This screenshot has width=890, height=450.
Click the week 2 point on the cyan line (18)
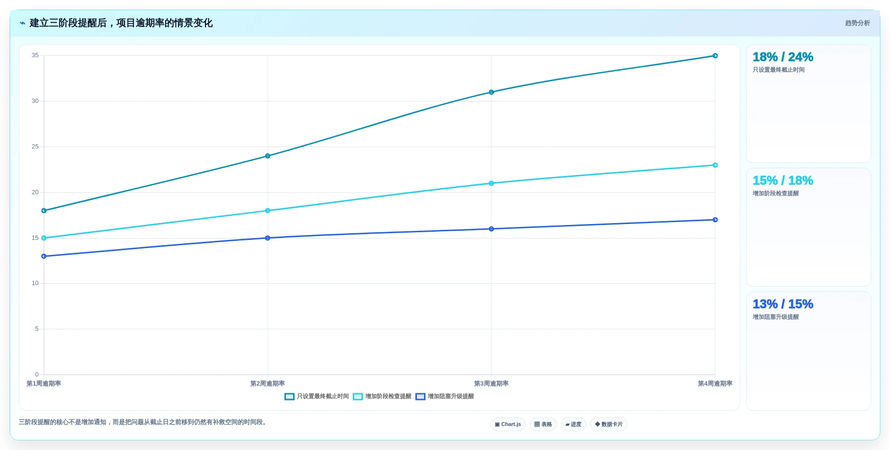(x=268, y=211)
